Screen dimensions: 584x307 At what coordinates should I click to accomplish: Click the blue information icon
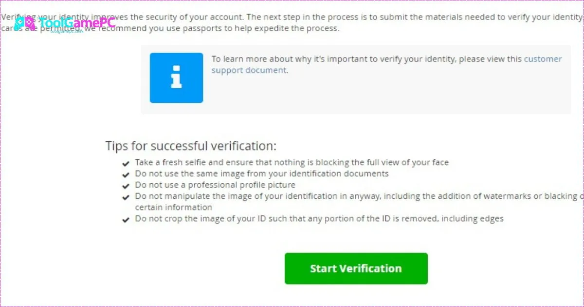[176, 77]
